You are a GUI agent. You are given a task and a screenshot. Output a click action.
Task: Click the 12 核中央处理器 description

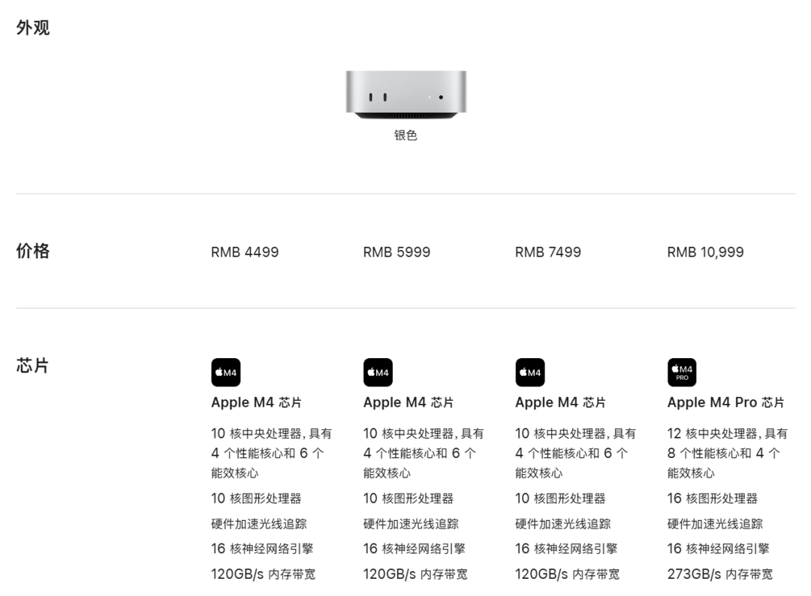tap(727, 453)
